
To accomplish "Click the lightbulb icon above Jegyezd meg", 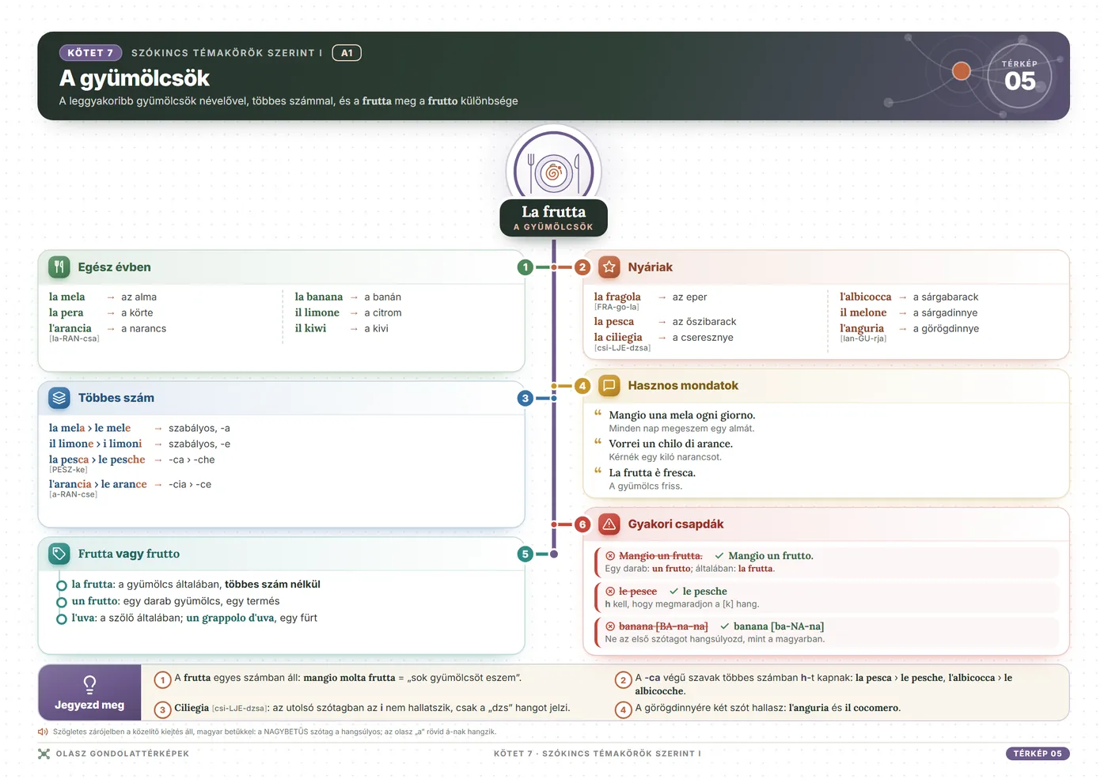I will 89,684.
